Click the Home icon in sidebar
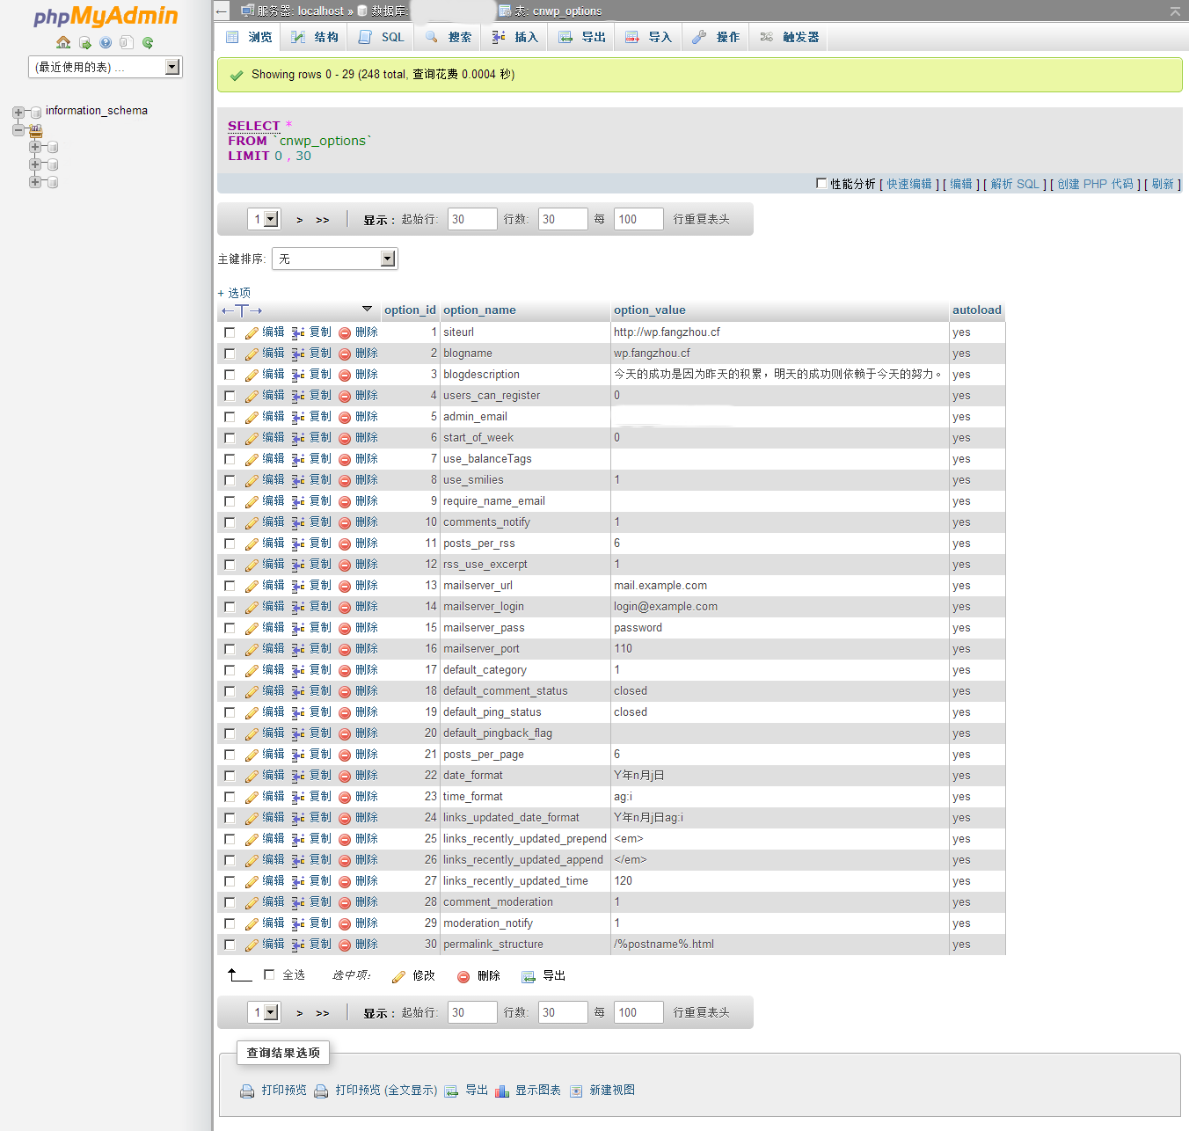 click(63, 42)
